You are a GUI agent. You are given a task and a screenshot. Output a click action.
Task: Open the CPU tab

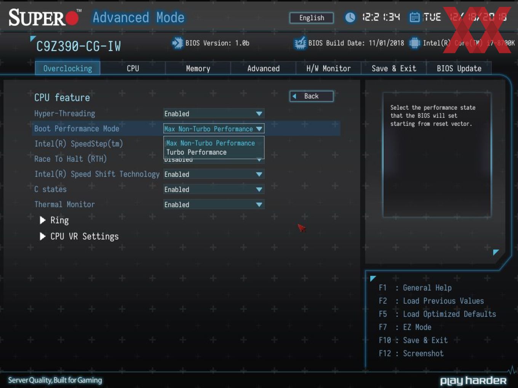[133, 68]
